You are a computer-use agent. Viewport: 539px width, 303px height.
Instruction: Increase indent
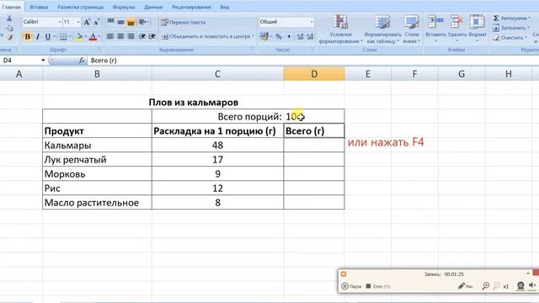click(x=152, y=36)
